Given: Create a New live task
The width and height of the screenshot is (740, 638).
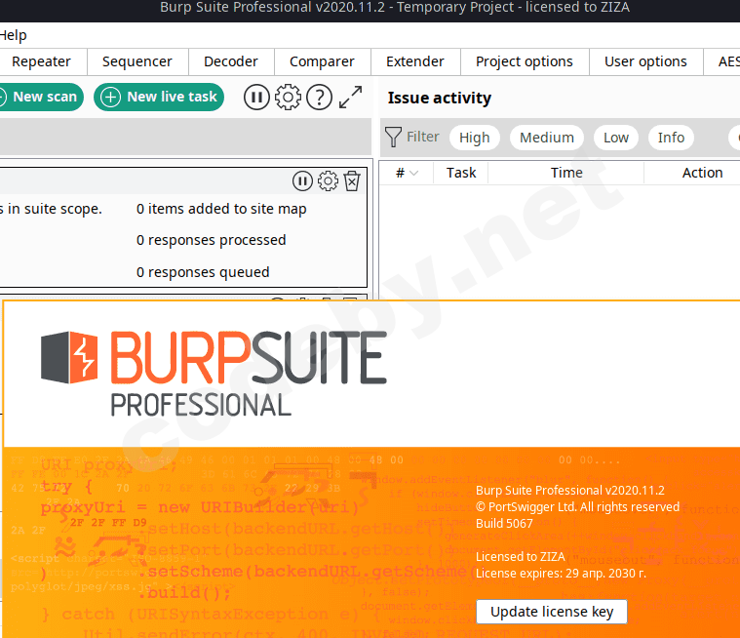Looking at the screenshot, I should [159, 97].
